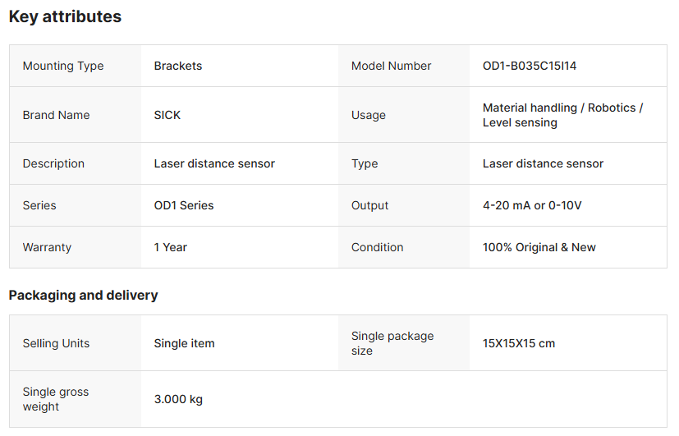Click 100% Original & New condition value

coord(539,247)
